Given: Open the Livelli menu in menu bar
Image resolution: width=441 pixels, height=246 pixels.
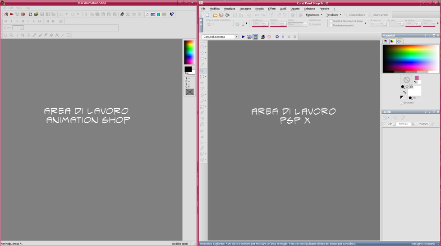Looking at the screenshot, I should coord(283,9).
